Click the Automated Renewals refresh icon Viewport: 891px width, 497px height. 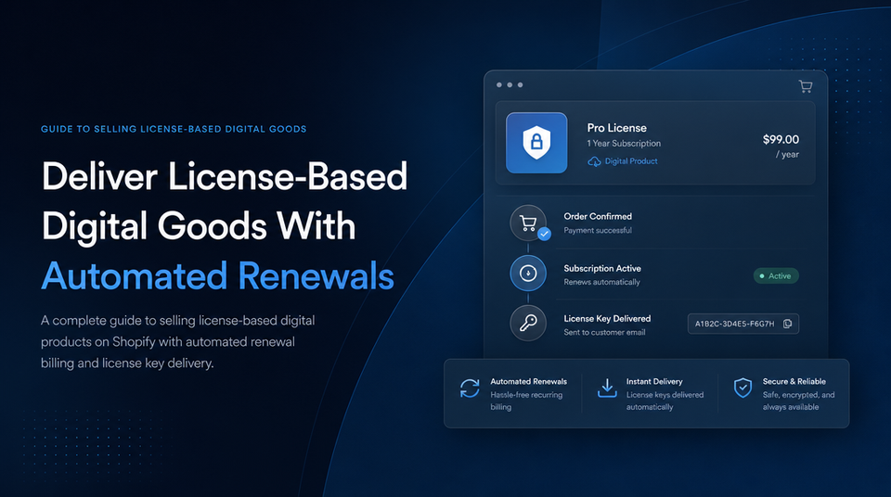(470, 389)
